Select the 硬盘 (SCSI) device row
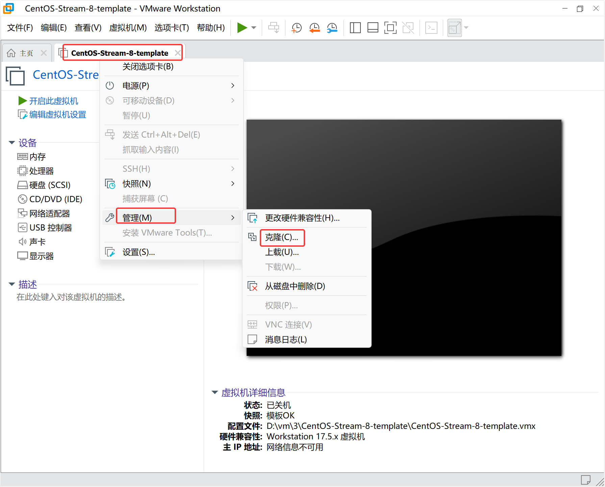Screen dimensions: 605x487 (x=44, y=185)
